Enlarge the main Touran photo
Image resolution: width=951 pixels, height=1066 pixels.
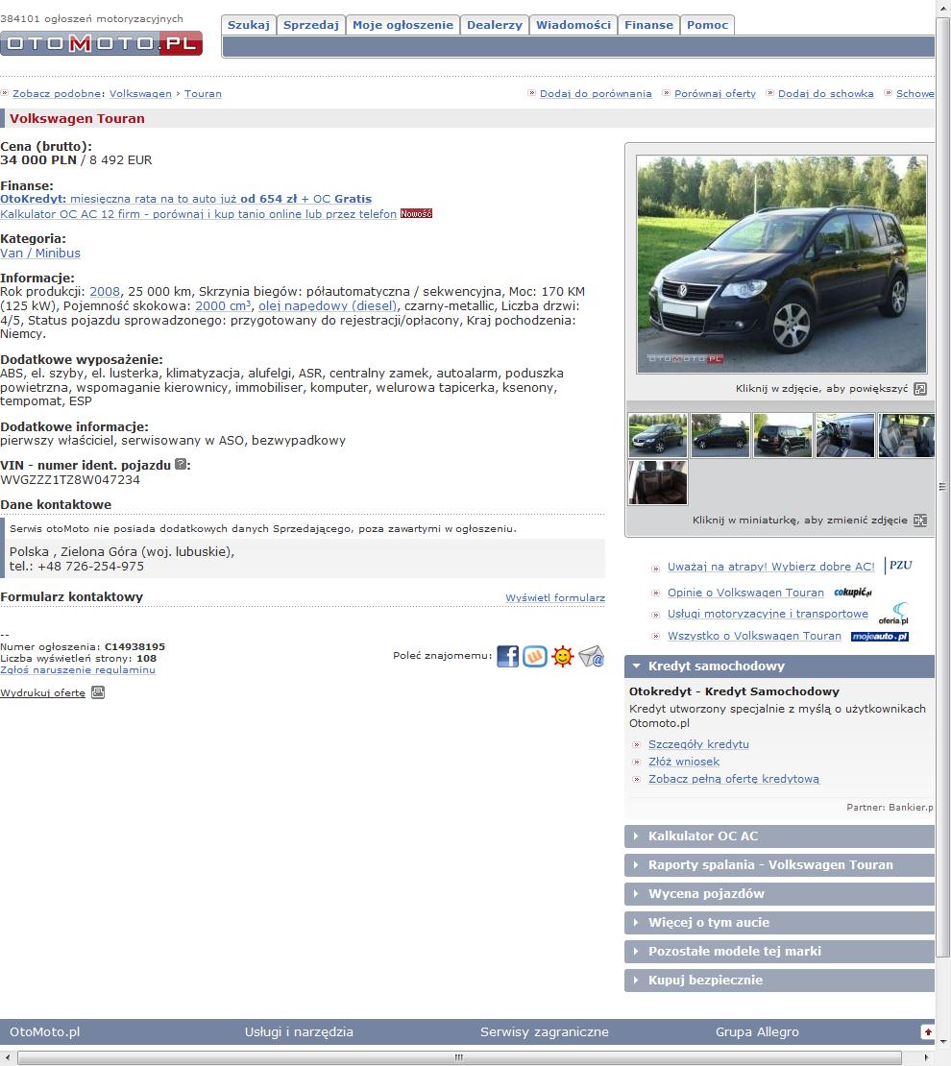click(782, 264)
